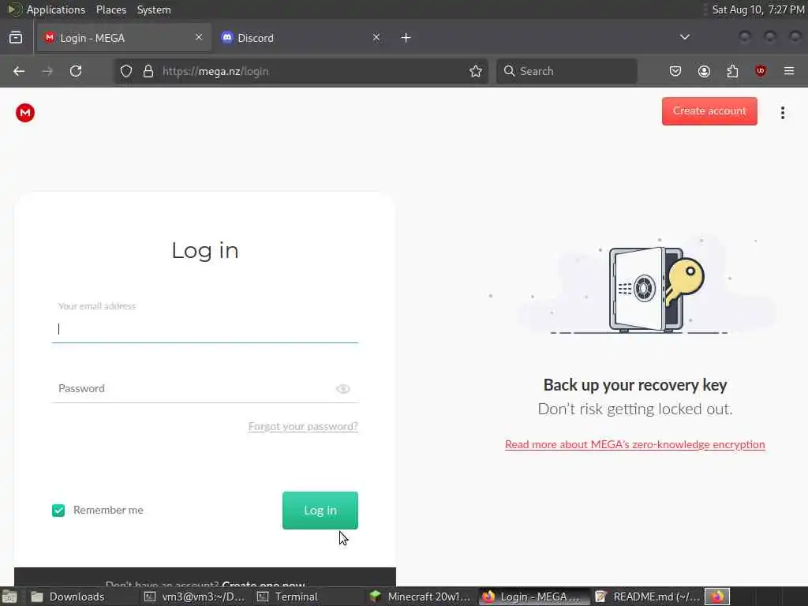Screen dimensions: 808x606
Task: Bookmark this page with the star icon
Action: [x=476, y=71]
